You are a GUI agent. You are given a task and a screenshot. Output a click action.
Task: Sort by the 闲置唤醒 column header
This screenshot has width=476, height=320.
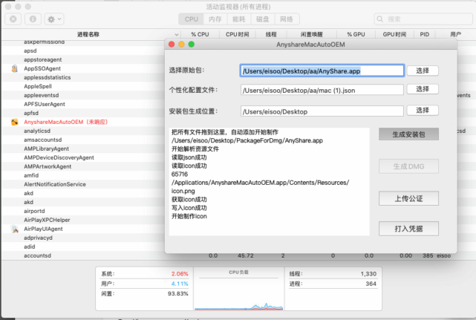(312, 34)
